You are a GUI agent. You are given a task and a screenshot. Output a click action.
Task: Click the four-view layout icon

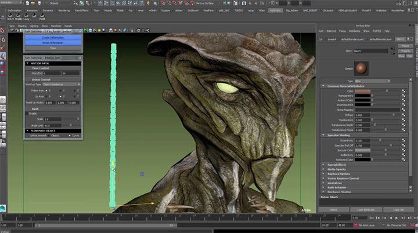pos(3,108)
